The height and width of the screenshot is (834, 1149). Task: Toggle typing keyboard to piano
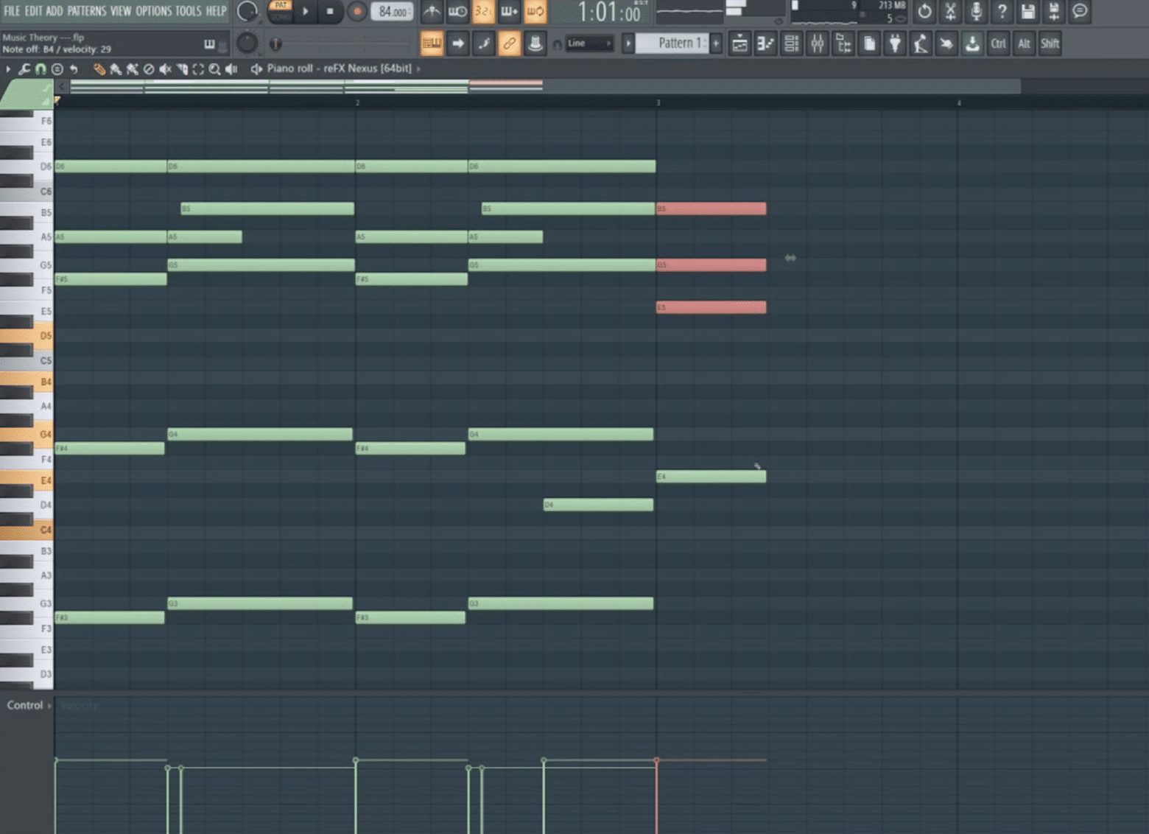pos(432,43)
